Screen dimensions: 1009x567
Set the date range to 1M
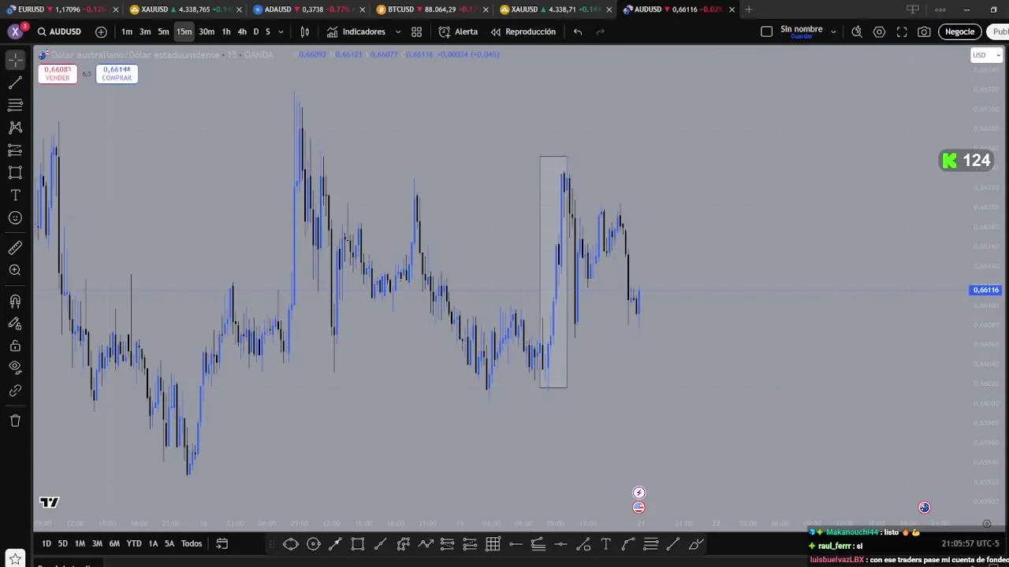pyautogui.click(x=80, y=543)
